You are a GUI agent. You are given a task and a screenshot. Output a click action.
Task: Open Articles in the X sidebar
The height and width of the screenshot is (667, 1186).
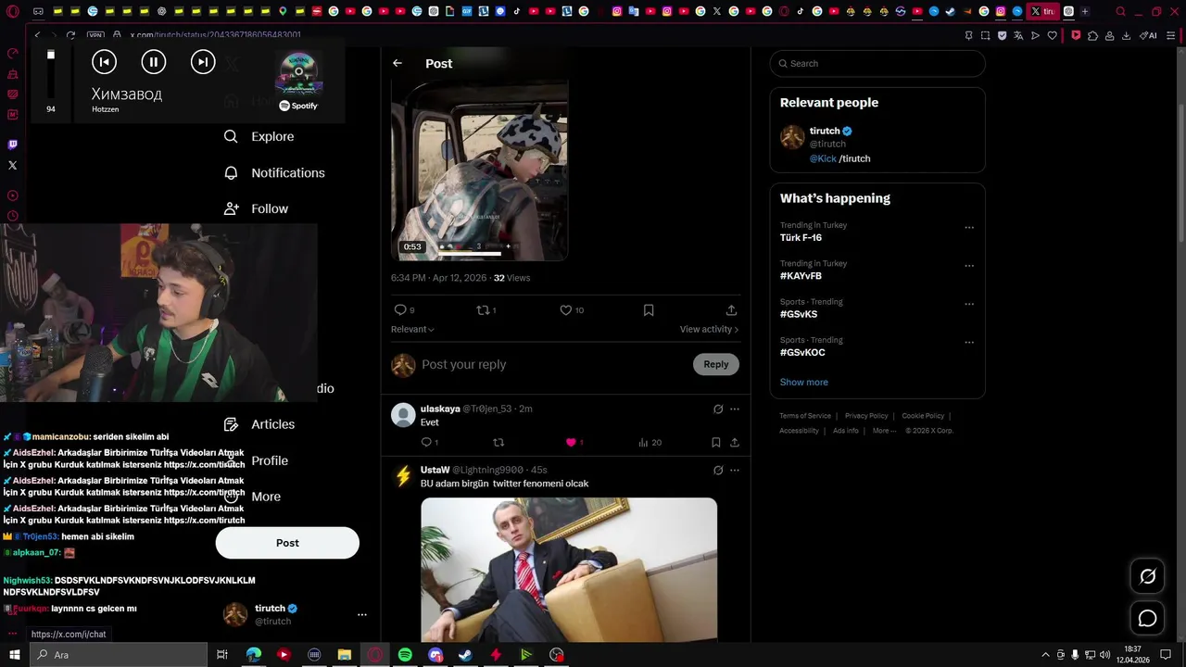click(259, 424)
